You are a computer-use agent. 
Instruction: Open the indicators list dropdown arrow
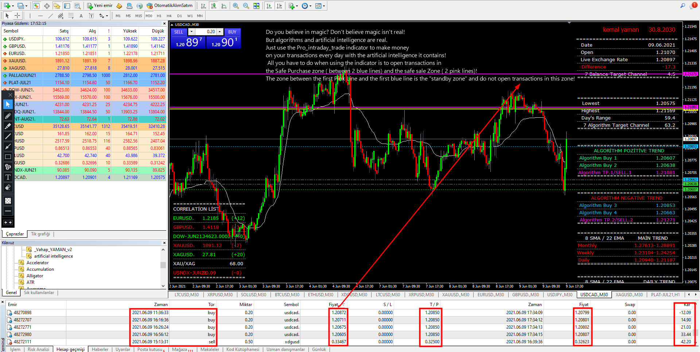click(x=297, y=6)
